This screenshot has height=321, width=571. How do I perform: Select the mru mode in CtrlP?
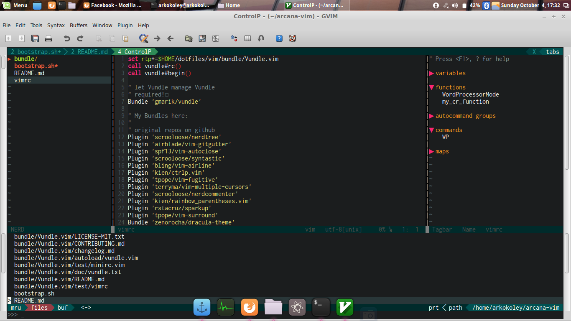(x=16, y=308)
